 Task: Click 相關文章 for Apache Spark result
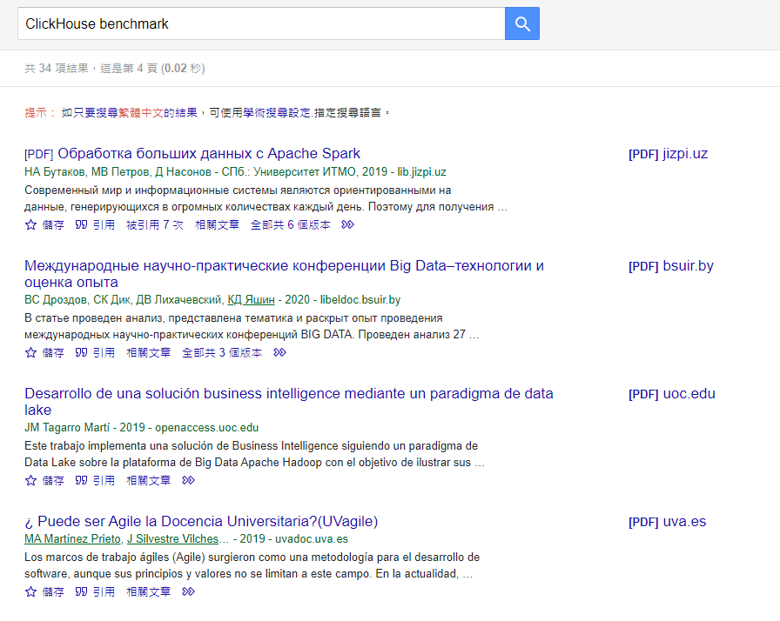coord(217,224)
